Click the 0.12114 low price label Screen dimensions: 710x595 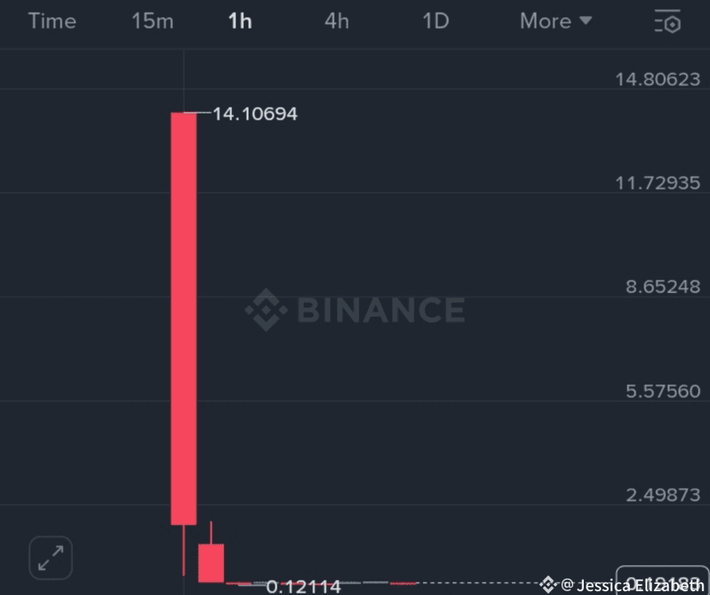[303, 586]
